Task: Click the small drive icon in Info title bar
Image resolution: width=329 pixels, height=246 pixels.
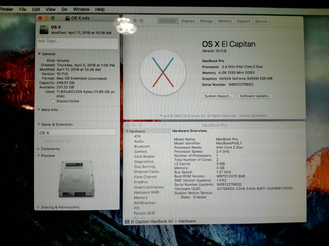Action: pyautogui.click(x=67, y=18)
